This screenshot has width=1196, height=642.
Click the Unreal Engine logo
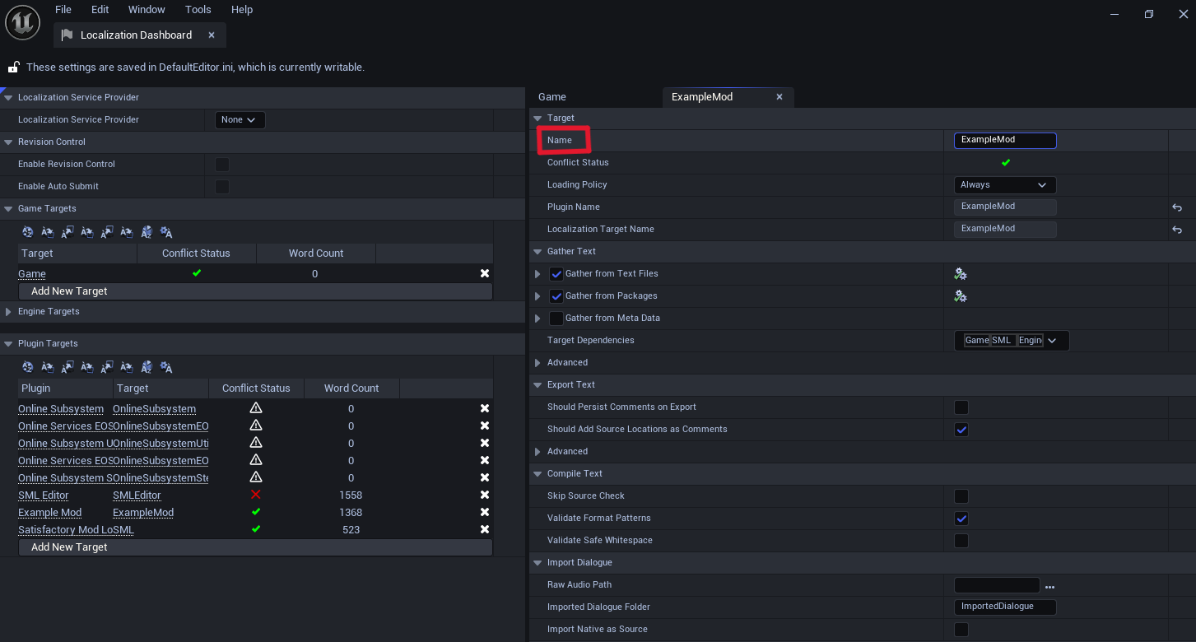(22, 22)
